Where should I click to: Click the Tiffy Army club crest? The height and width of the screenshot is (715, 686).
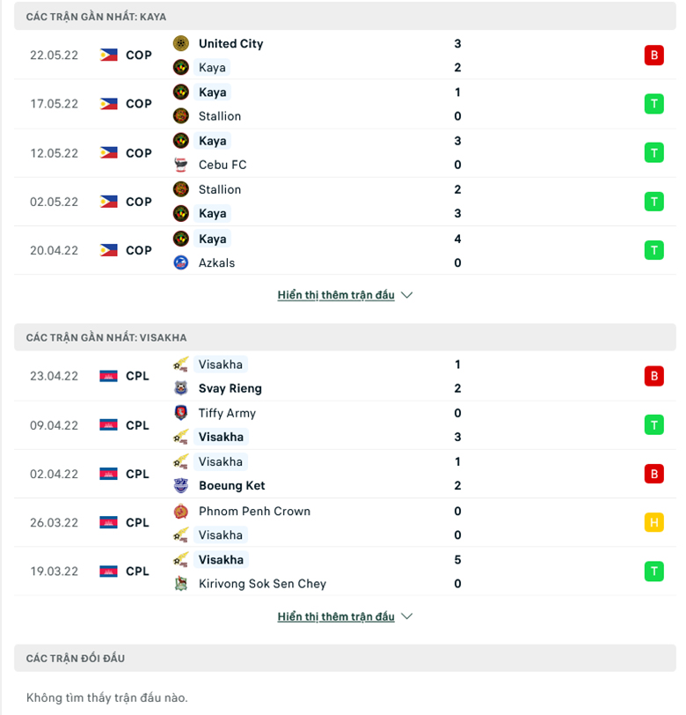(x=181, y=413)
